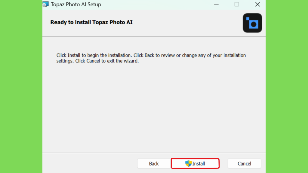Viewport: 308px width, 173px height.
Task: Click the empty gray area of the dialog body
Action: (x=154, y=108)
